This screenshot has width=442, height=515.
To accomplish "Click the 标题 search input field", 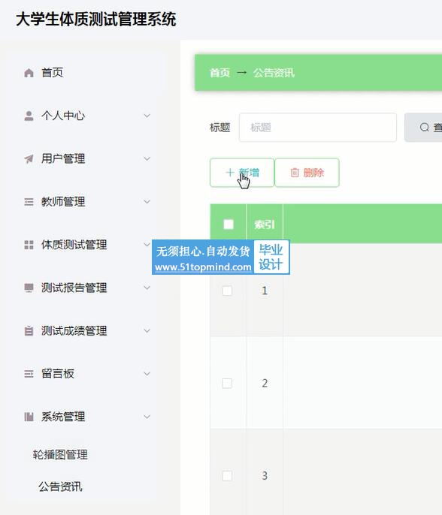I will tap(318, 128).
